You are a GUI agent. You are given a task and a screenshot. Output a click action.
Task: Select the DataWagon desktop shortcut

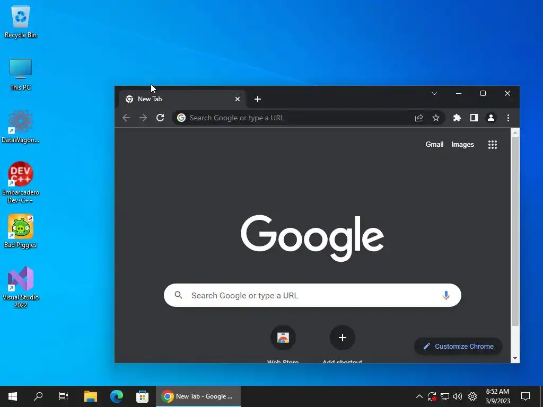pyautogui.click(x=21, y=127)
